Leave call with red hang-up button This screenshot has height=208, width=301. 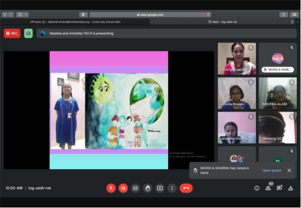click(x=186, y=188)
